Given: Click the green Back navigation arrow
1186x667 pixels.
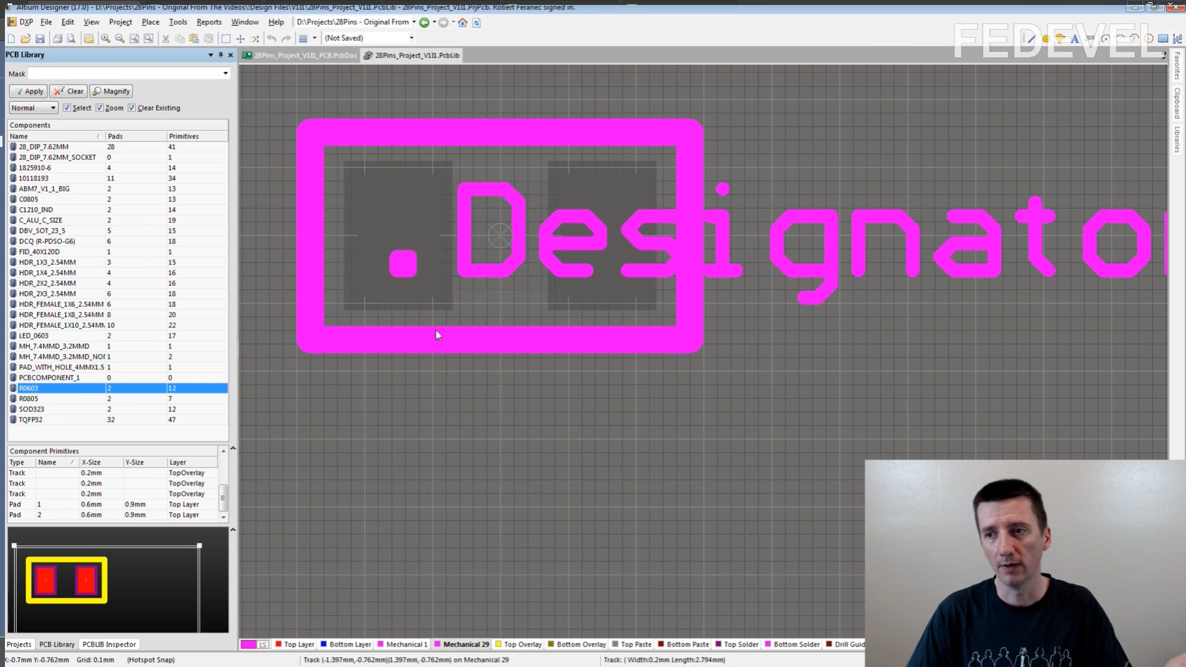Looking at the screenshot, I should click(424, 22).
